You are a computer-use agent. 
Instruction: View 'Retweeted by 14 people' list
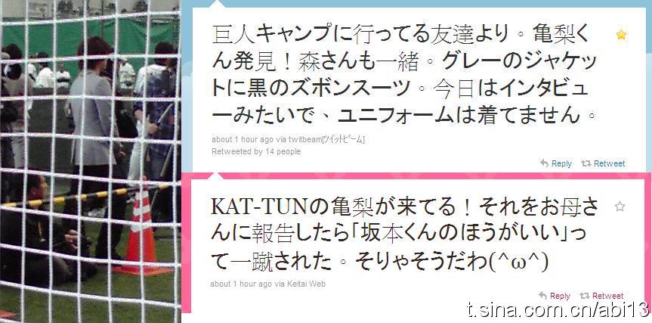tap(255, 151)
